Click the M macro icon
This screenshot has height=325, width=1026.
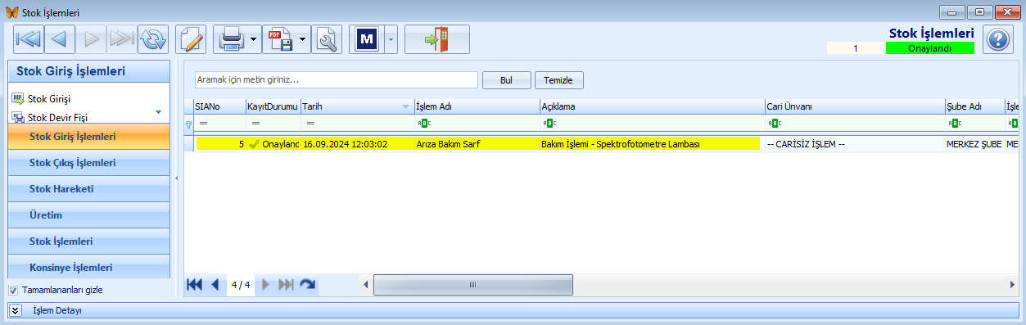[x=367, y=38]
